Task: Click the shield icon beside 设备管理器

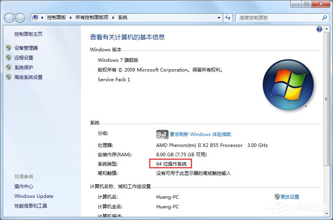Action: (x=9, y=48)
